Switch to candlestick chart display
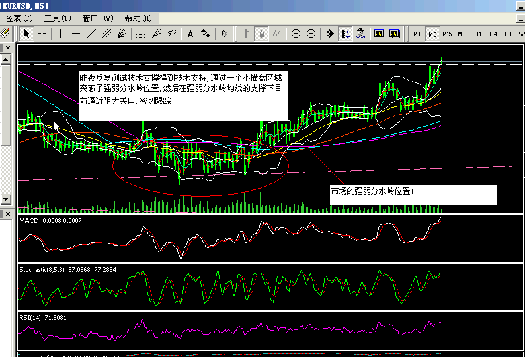This screenshot has height=357, width=525. 261,34
